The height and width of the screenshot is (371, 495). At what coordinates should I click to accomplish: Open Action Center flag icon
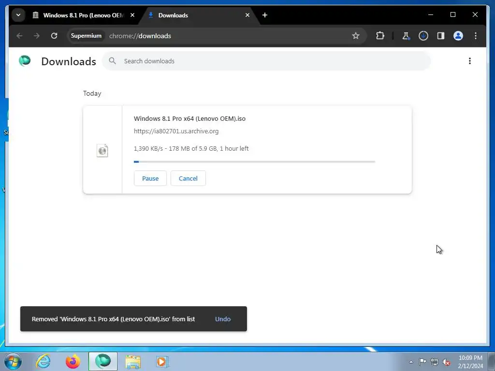[422, 361]
